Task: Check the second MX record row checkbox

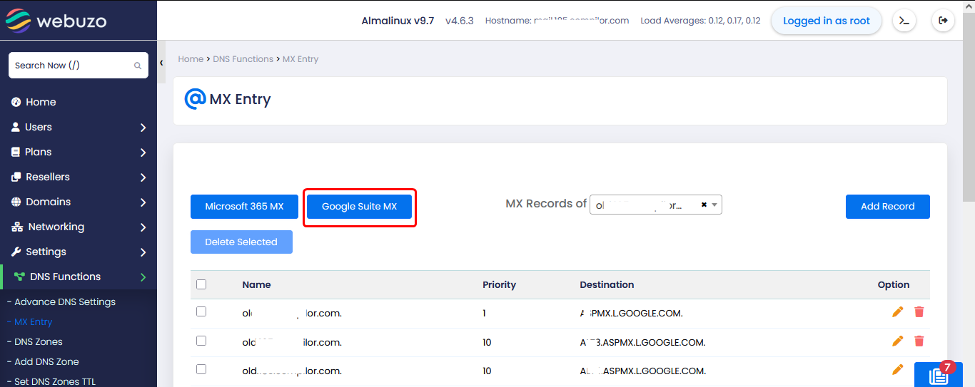Action: click(x=201, y=341)
